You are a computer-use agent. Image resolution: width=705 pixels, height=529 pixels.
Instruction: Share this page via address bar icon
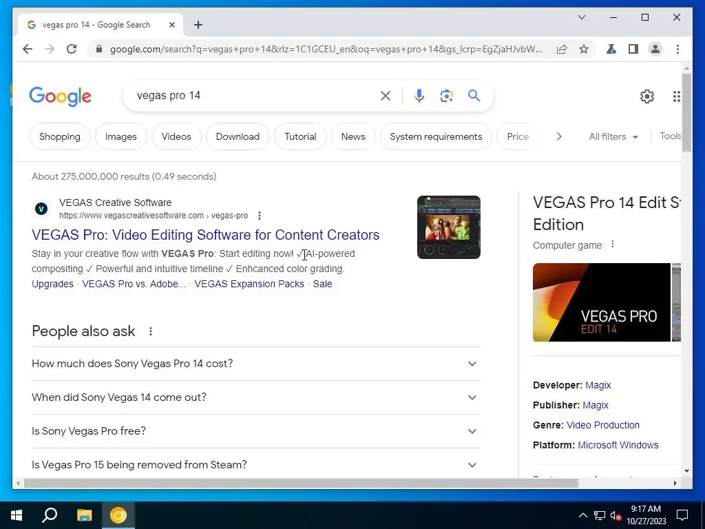tap(562, 49)
